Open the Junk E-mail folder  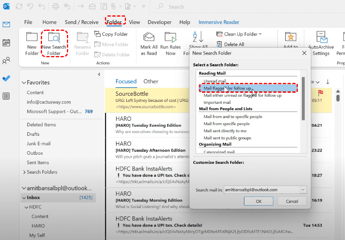click(x=39, y=144)
